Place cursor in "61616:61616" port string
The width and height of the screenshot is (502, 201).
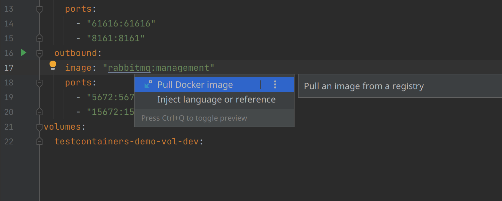121,23
